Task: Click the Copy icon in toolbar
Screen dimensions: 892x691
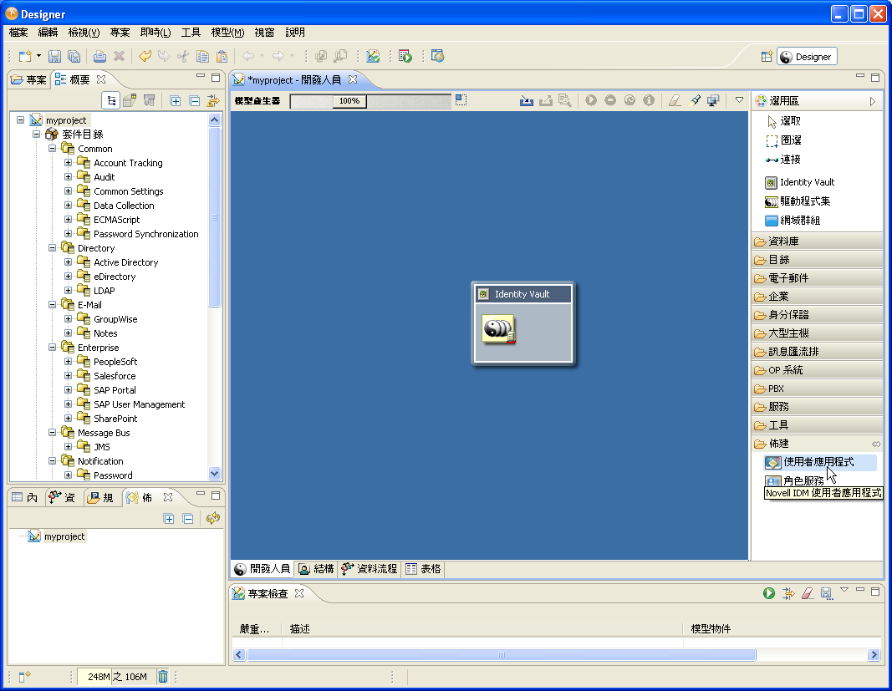Action: pos(202,56)
